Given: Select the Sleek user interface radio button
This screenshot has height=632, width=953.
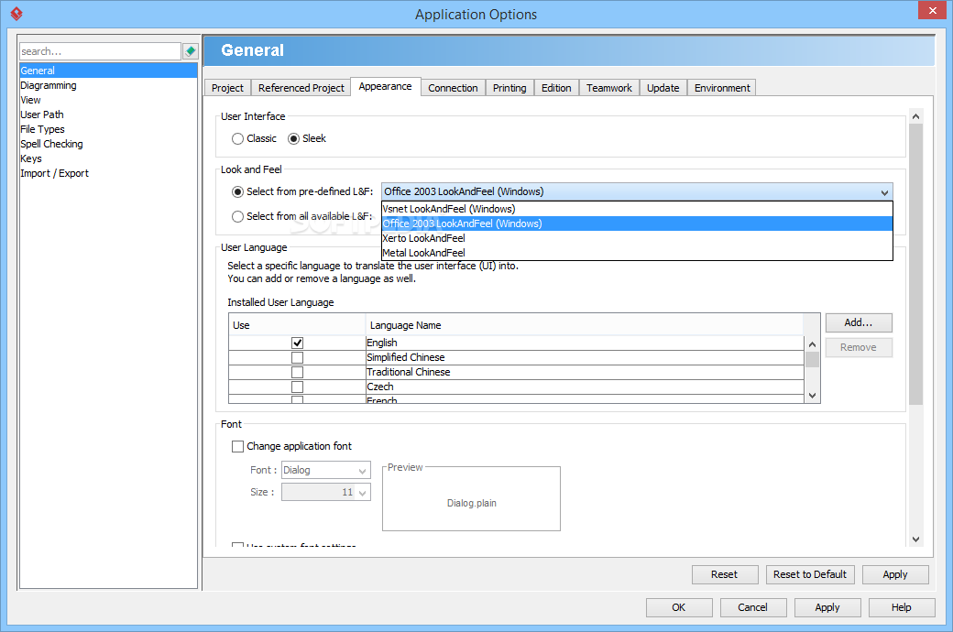Looking at the screenshot, I should tap(293, 138).
